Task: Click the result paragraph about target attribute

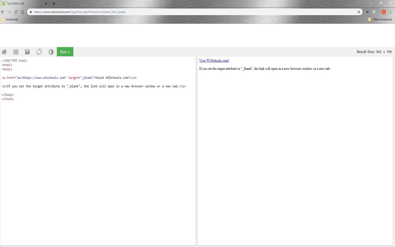Action: pos(265,69)
